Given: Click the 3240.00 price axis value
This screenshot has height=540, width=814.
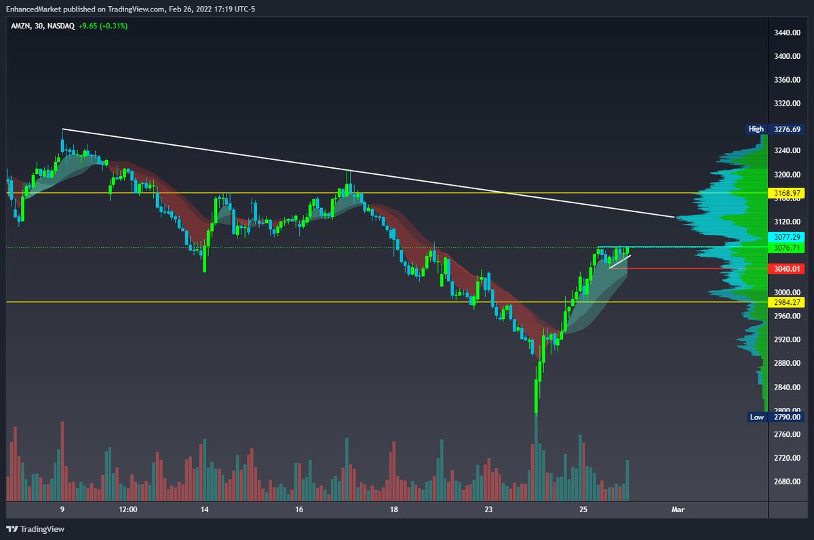Looking at the screenshot, I should [788, 151].
